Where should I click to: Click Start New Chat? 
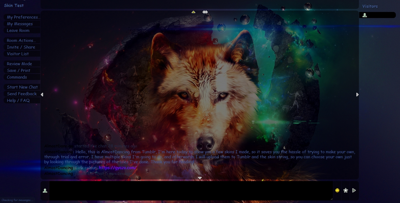point(22,87)
